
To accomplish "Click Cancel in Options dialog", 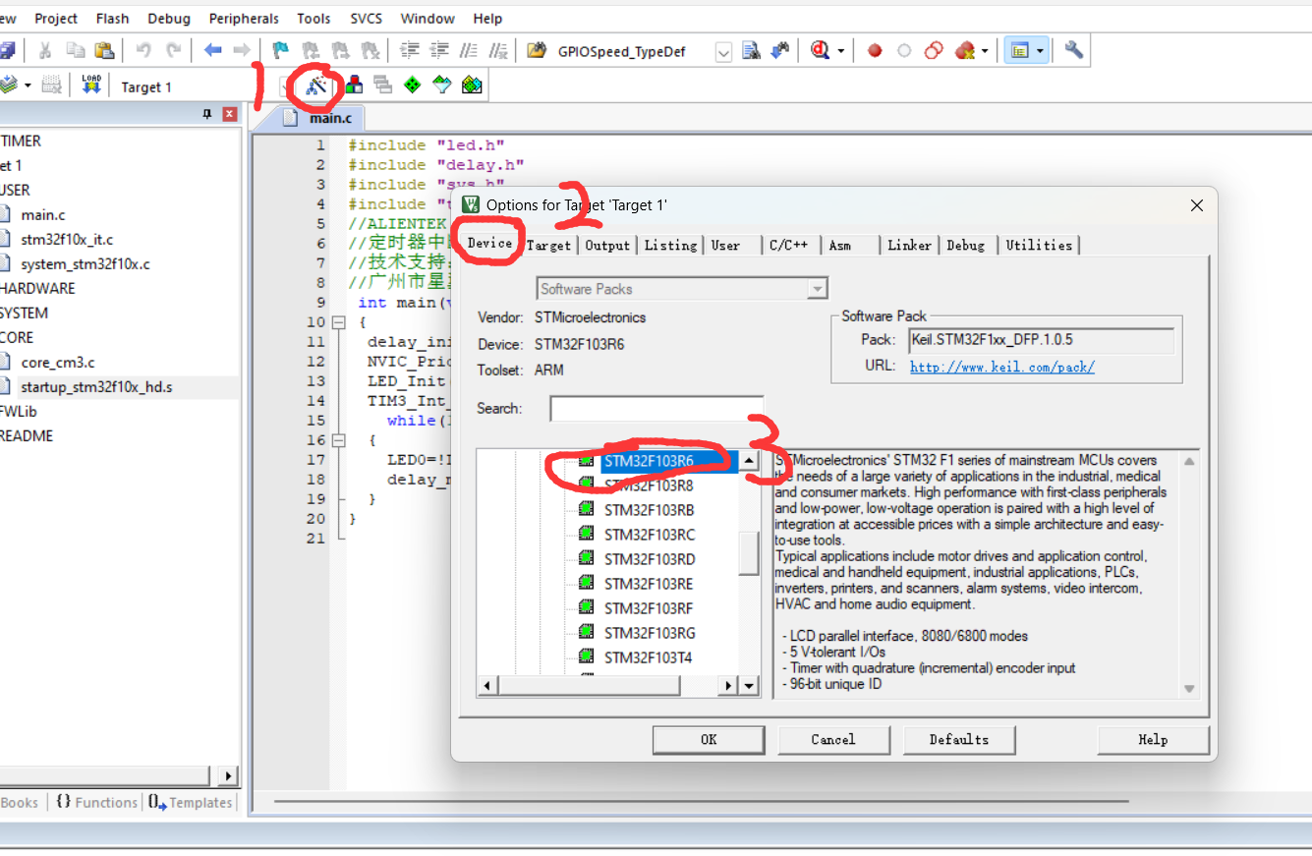I will tap(833, 740).
